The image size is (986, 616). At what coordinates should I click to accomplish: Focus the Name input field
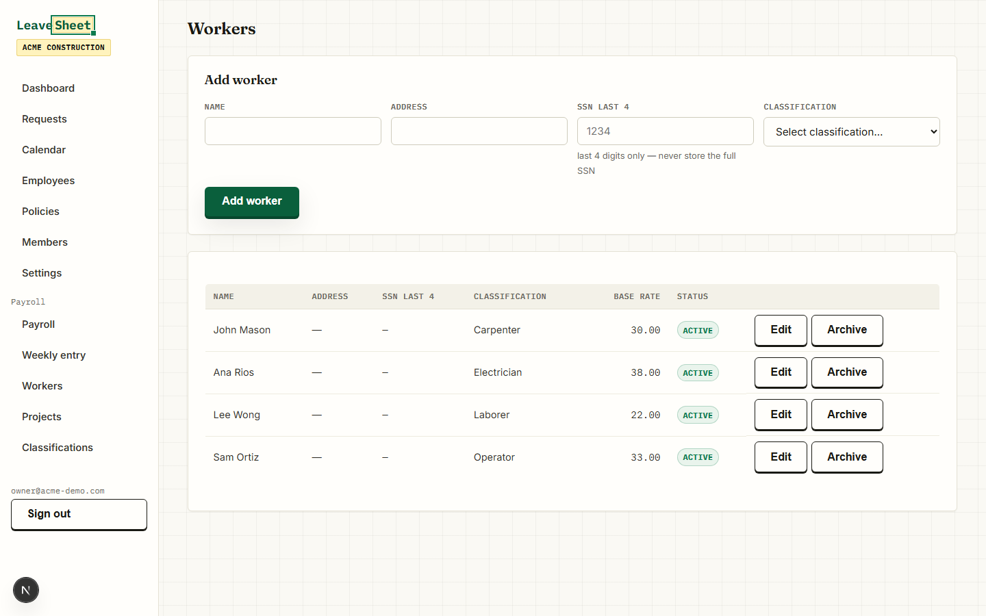293,131
